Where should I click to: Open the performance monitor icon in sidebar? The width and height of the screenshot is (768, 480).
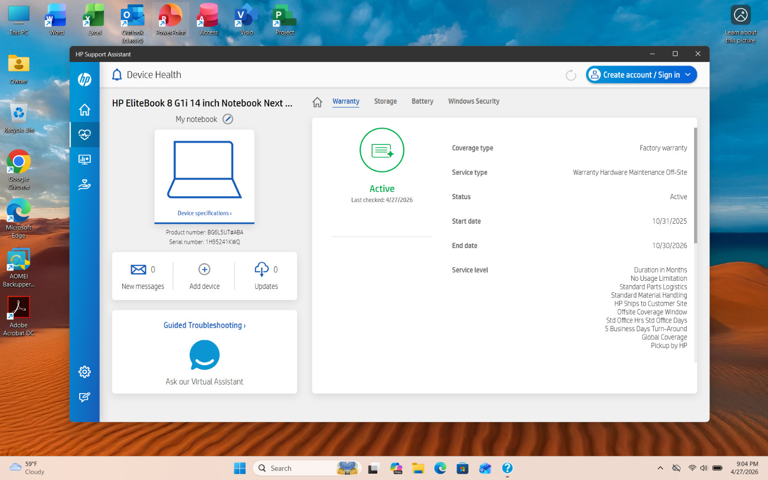tap(84, 159)
